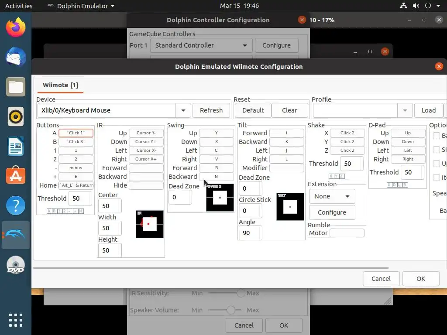Toggle first Options checkbox starting 'Ba'
This screenshot has height=335, width=447.
[x=437, y=136]
